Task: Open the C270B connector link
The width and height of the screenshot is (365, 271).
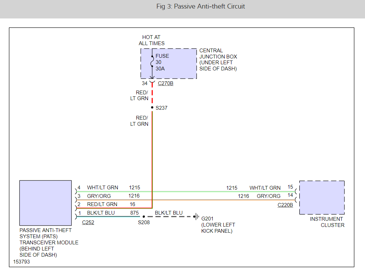Action: click(165, 83)
